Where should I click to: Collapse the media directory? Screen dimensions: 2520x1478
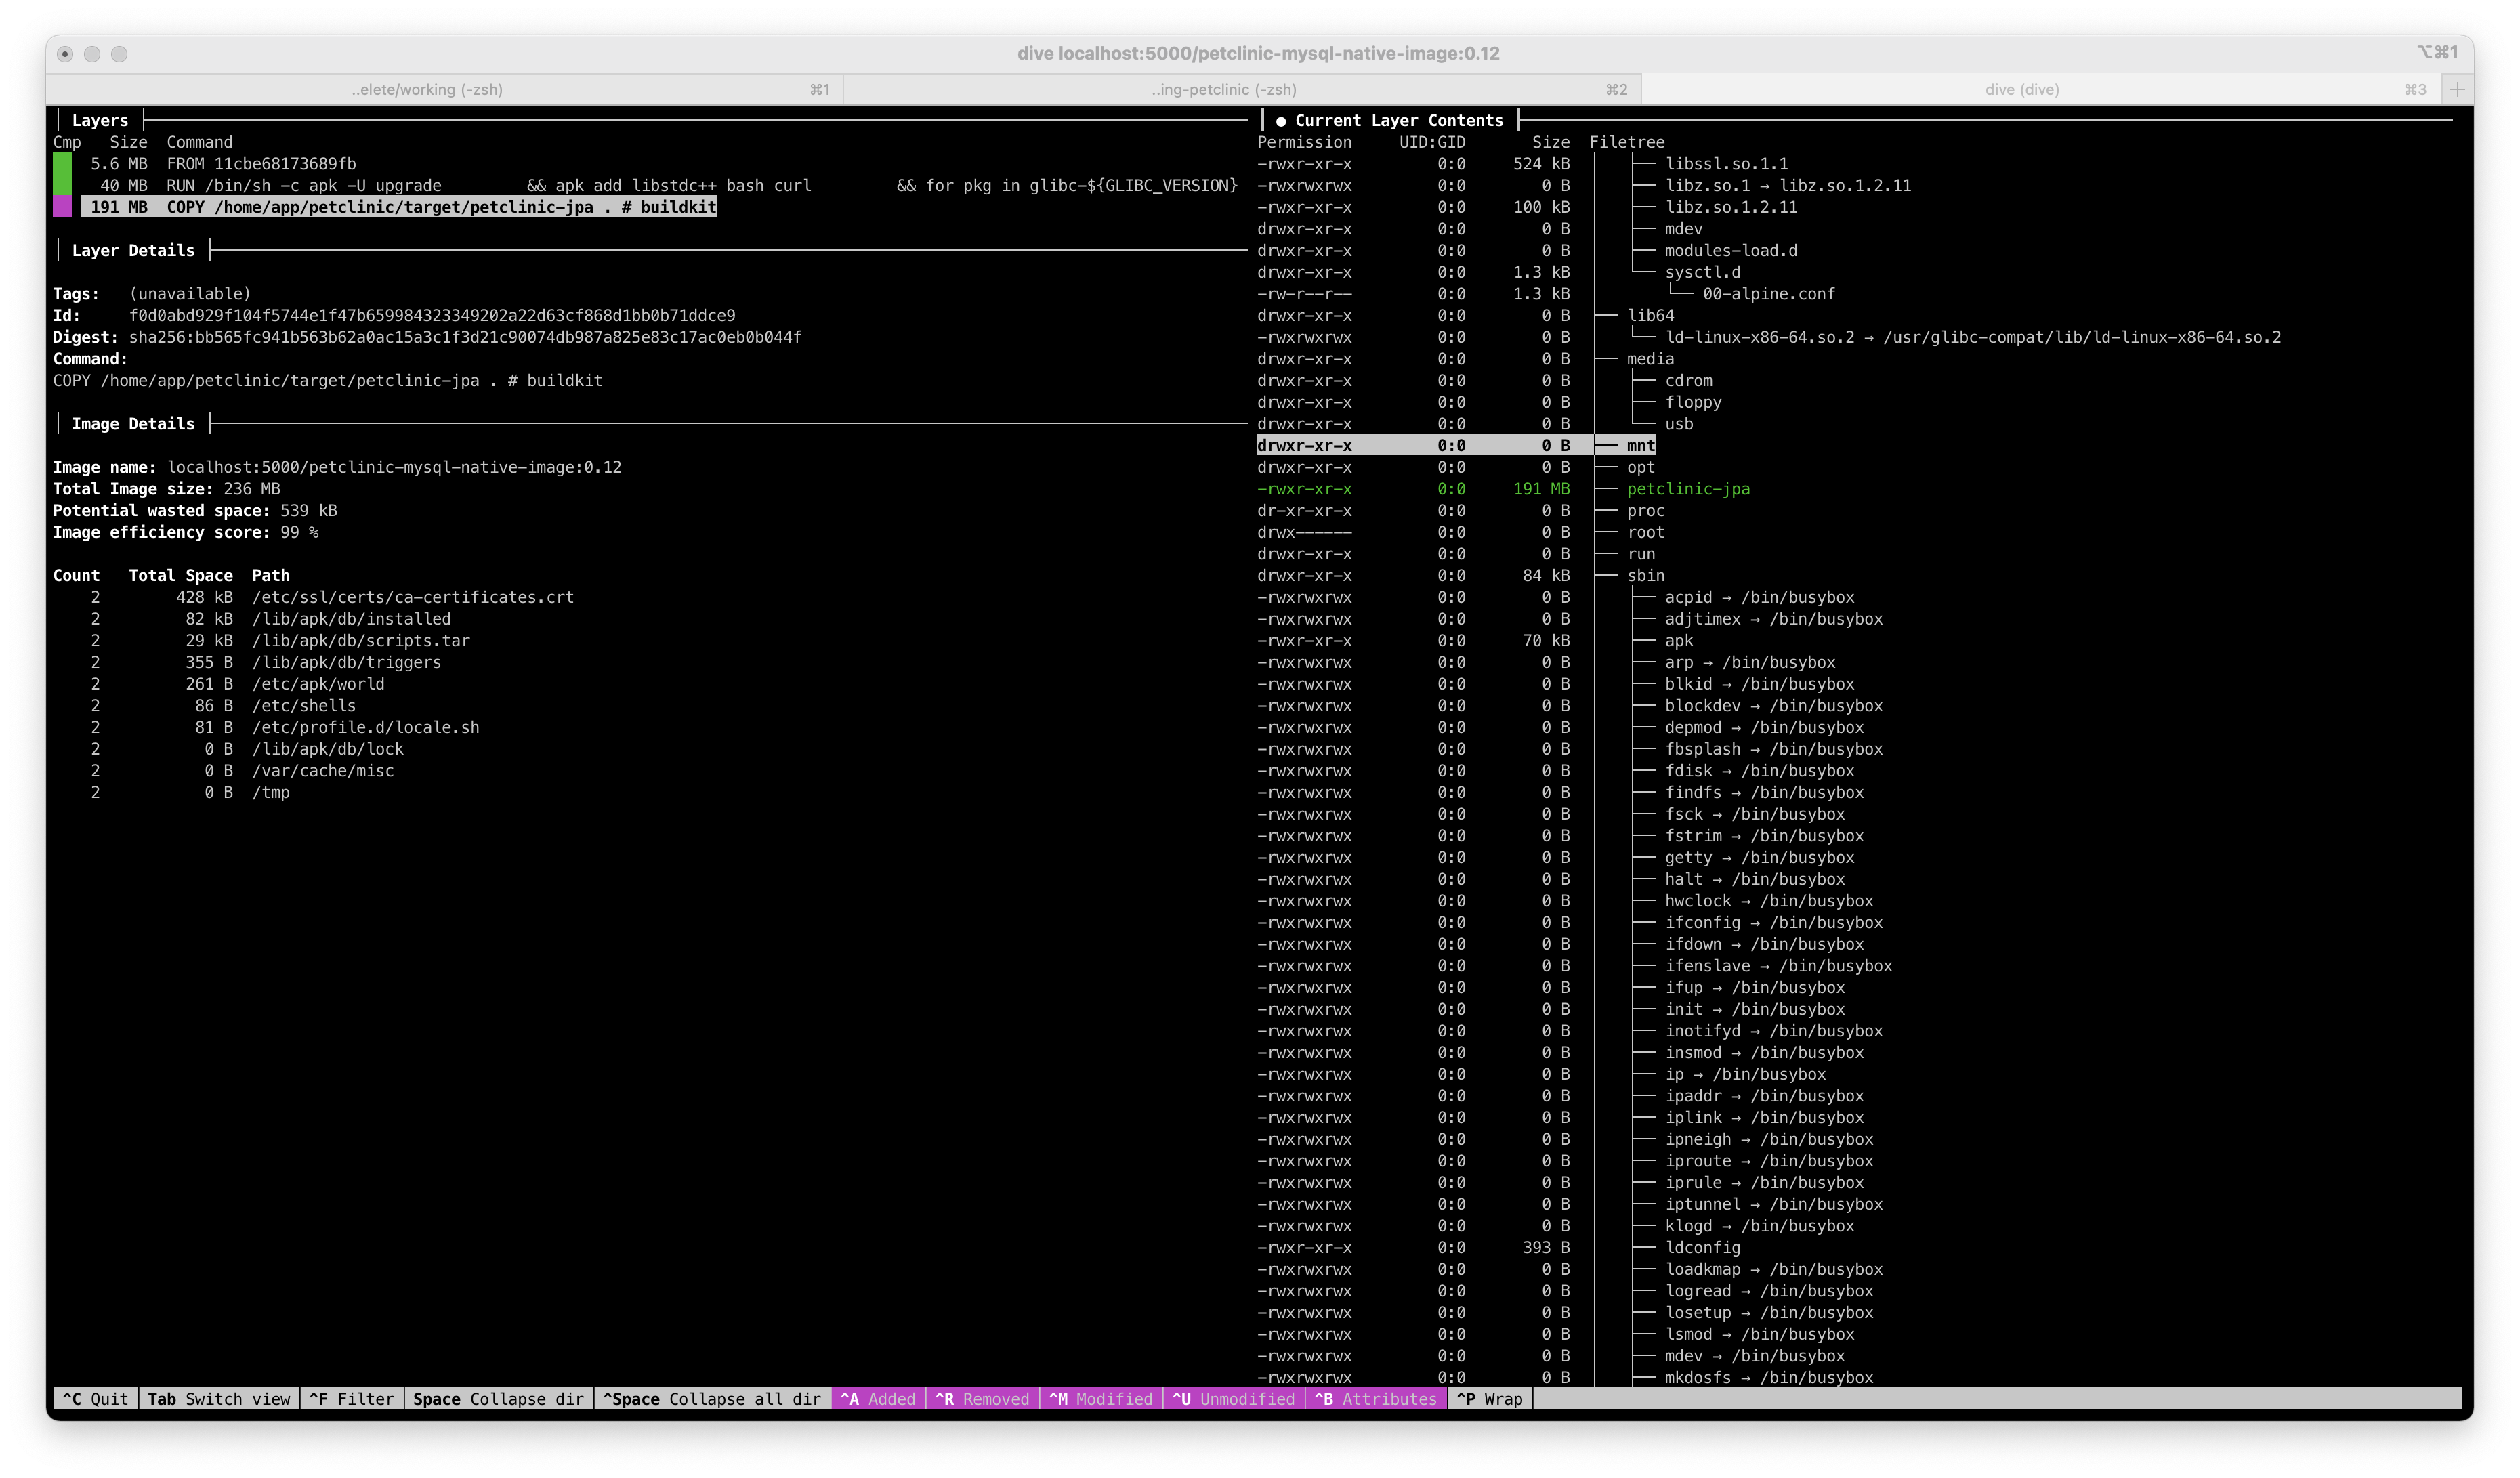pos(1650,359)
